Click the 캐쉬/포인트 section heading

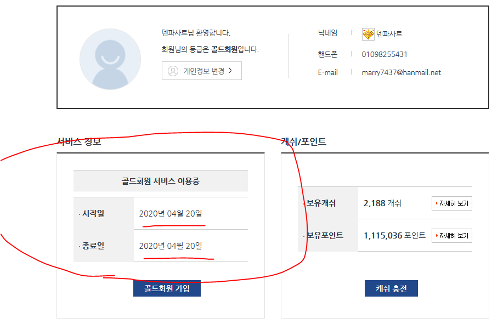[x=303, y=141]
